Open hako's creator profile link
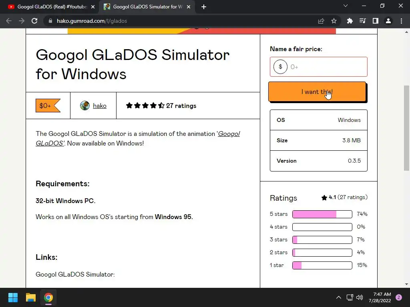This screenshot has height=307, width=410. [100, 106]
